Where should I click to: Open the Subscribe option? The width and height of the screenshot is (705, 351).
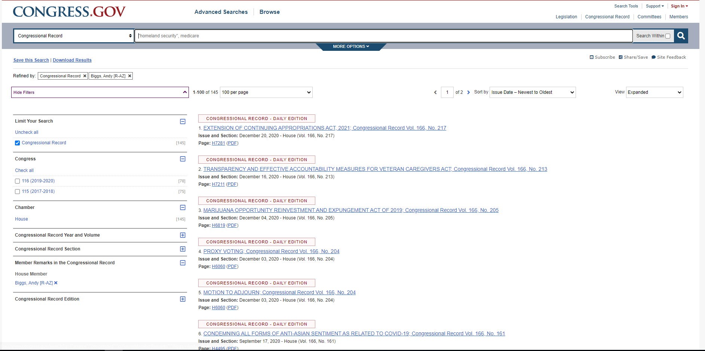point(602,57)
